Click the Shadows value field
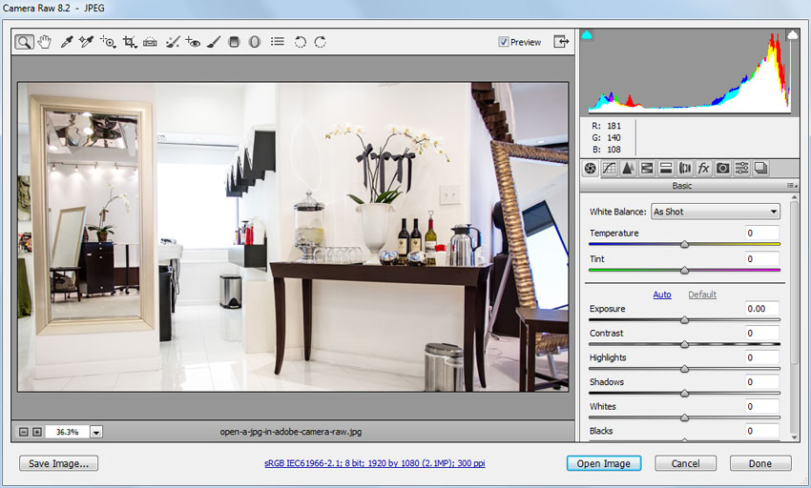This screenshot has height=488, width=811. click(762, 382)
